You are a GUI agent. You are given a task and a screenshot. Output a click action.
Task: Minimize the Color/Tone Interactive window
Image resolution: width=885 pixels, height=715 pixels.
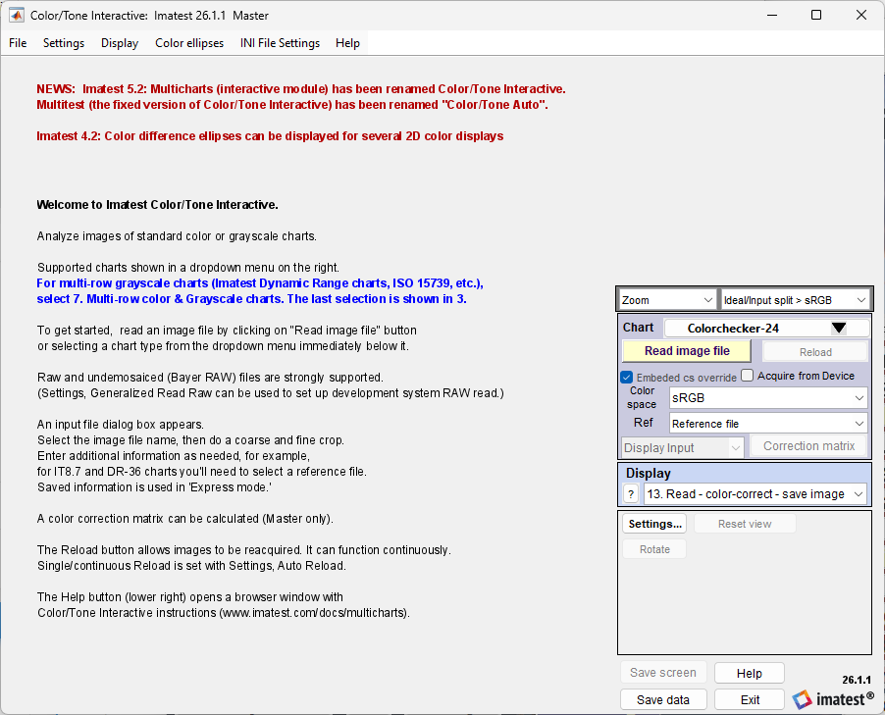pos(772,16)
